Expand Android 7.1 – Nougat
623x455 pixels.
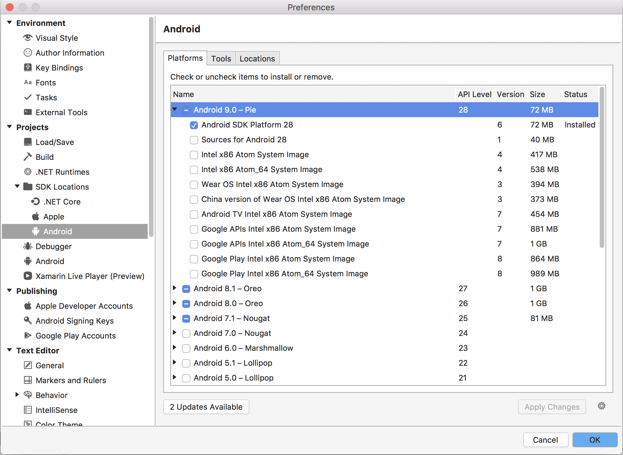coord(175,318)
